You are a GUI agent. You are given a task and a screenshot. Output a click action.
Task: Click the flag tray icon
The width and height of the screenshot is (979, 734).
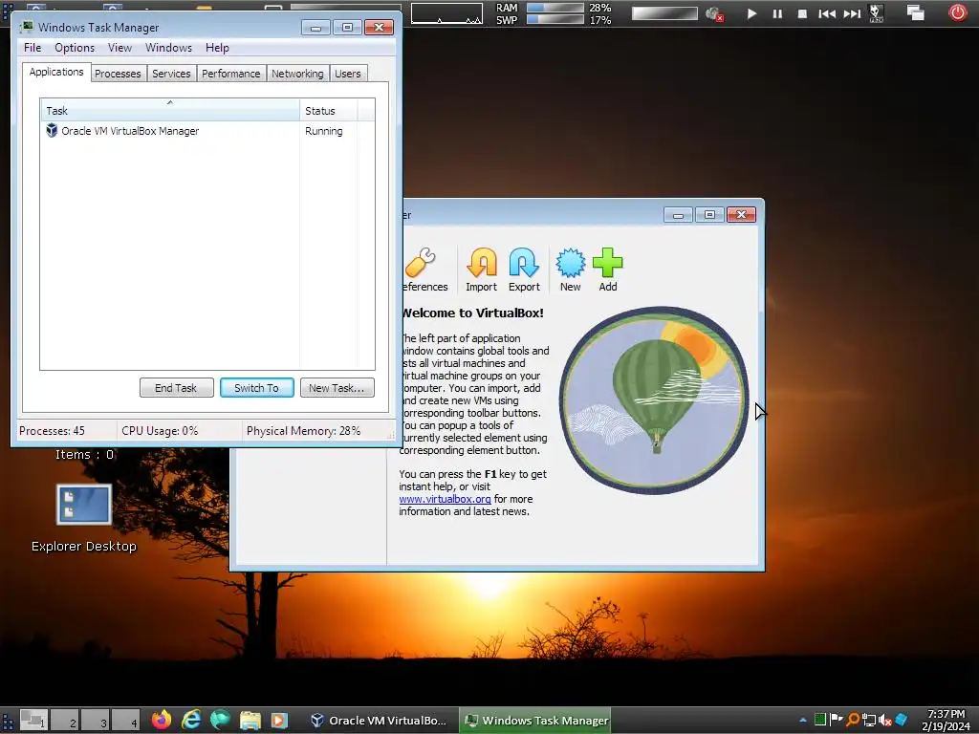836,720
